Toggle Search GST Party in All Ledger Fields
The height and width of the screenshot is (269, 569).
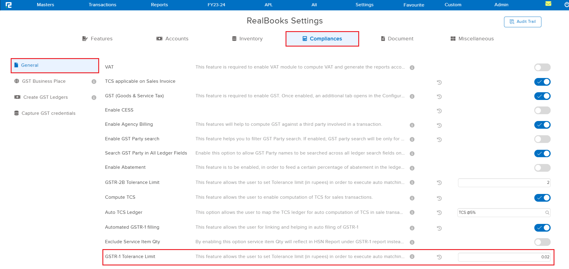click(542, 153)
